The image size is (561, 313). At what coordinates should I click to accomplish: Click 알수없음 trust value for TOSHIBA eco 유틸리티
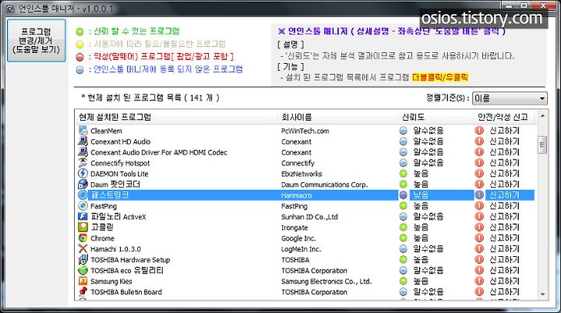[x=429, y=270]
